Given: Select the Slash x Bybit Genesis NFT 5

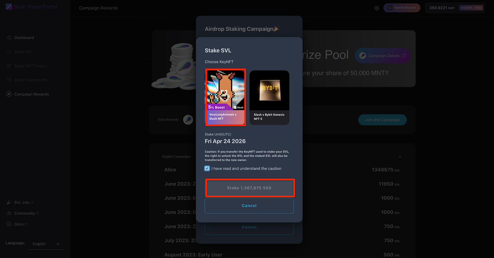Looking at the screenshot, I should point(269,97).
